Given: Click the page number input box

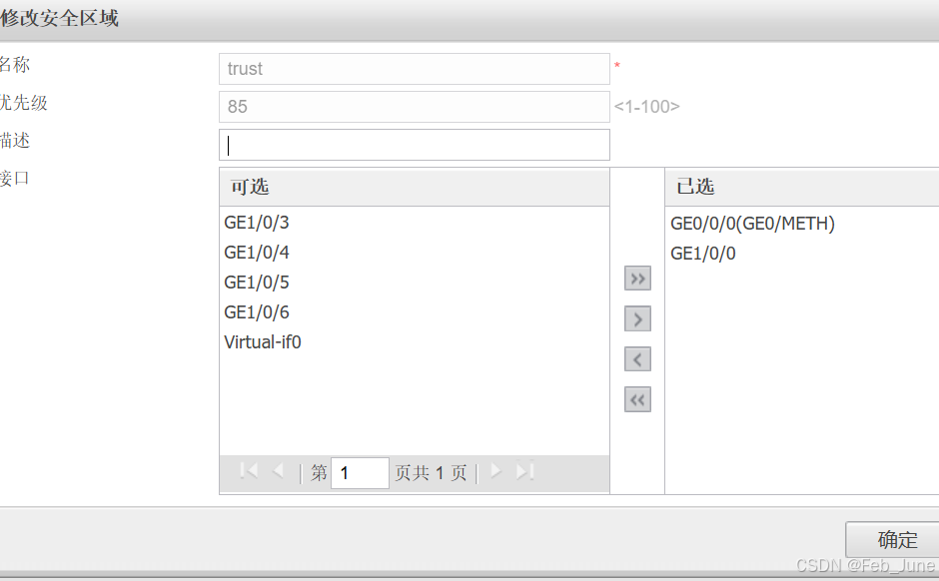Looking at the screenshot, I should pos(360,473).
